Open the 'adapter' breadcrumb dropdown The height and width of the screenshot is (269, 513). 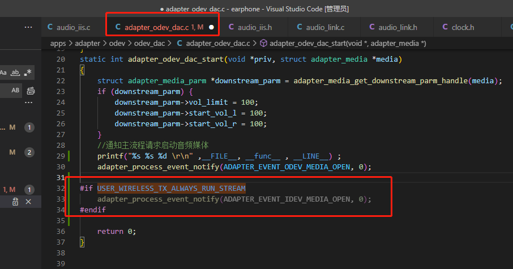click(x=87, y=44)
